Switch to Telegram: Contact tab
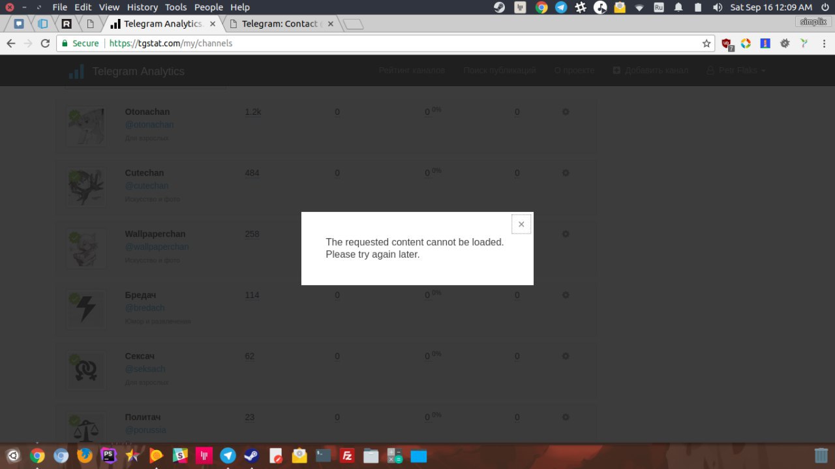Screen dimensions: 835x469 (x=281, y=24)
